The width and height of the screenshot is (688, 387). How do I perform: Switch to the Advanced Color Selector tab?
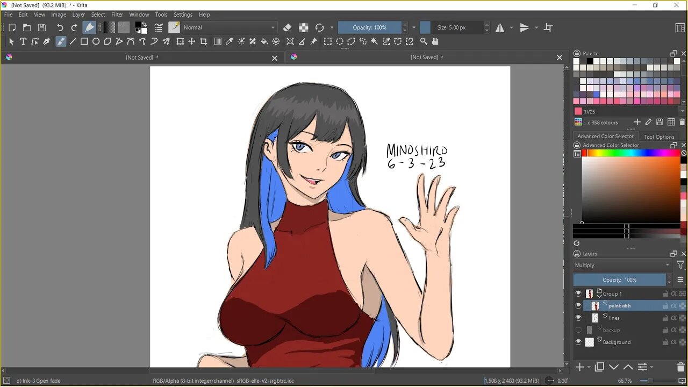[605, 137]
